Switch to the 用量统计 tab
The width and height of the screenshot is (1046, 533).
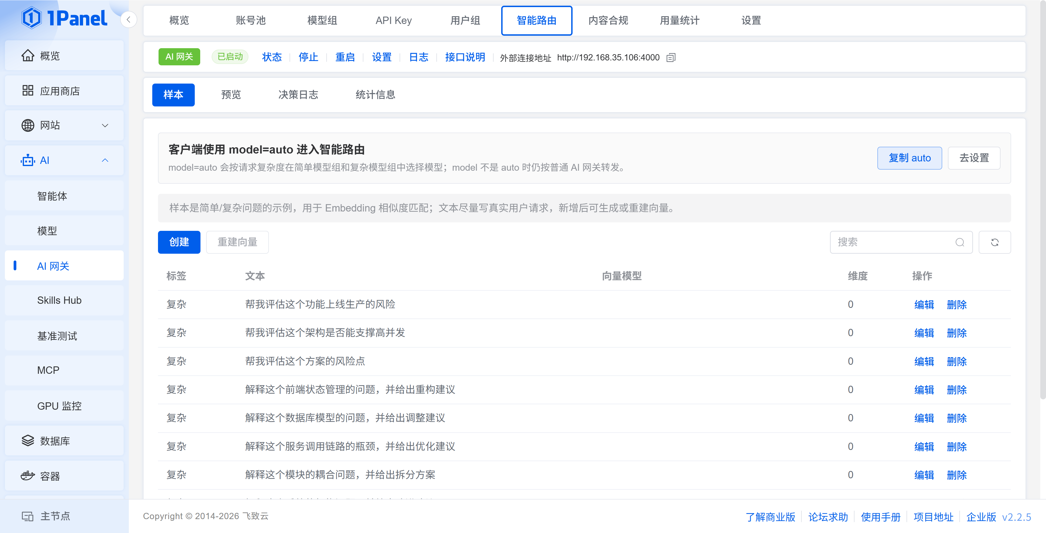tap(679, 20)
